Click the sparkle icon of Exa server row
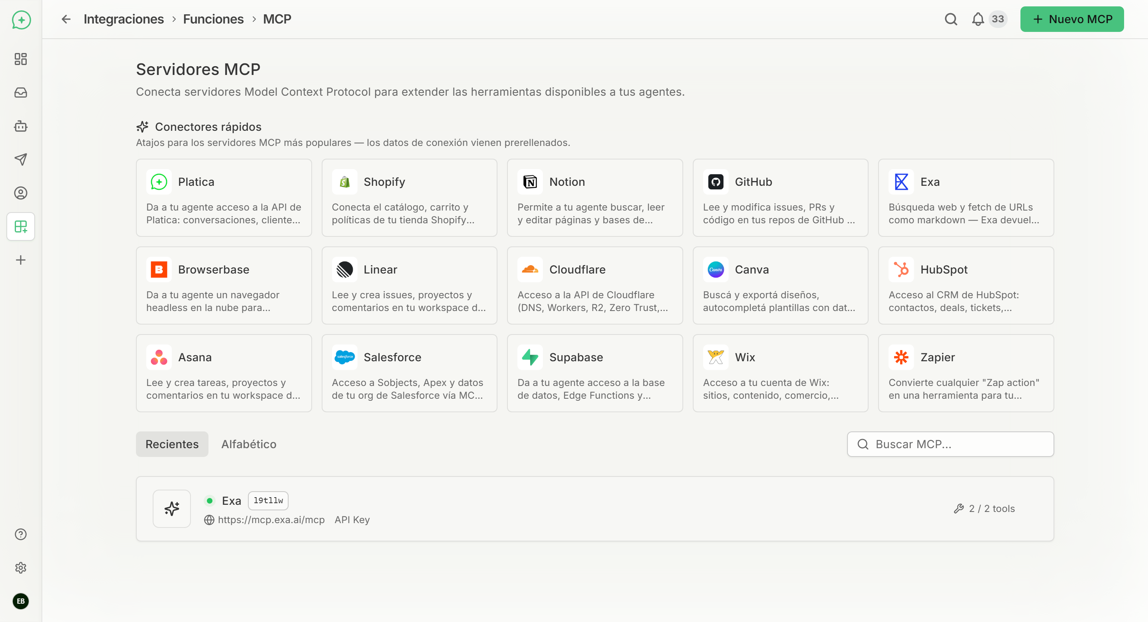This screenshot has width=1148, height=622. [171, 509]
